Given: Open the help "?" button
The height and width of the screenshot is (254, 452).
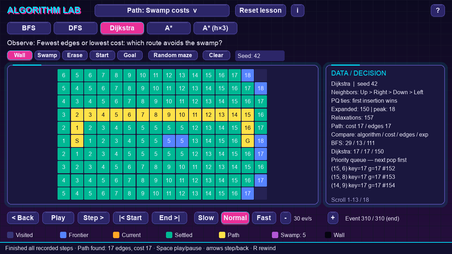Looking at the screenshot, I should [438, 11].
